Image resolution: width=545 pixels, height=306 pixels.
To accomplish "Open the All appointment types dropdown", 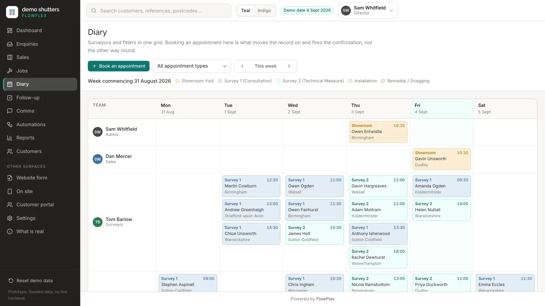I will 192,66.
